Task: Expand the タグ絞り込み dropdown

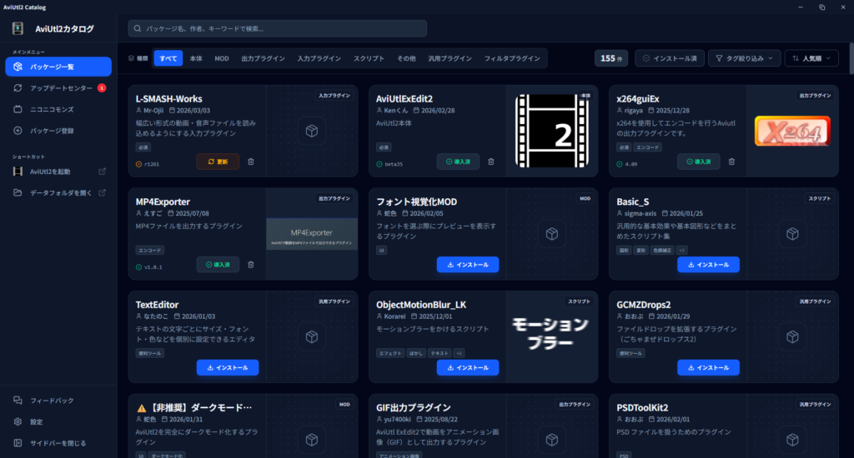Action: click(744, 58)
